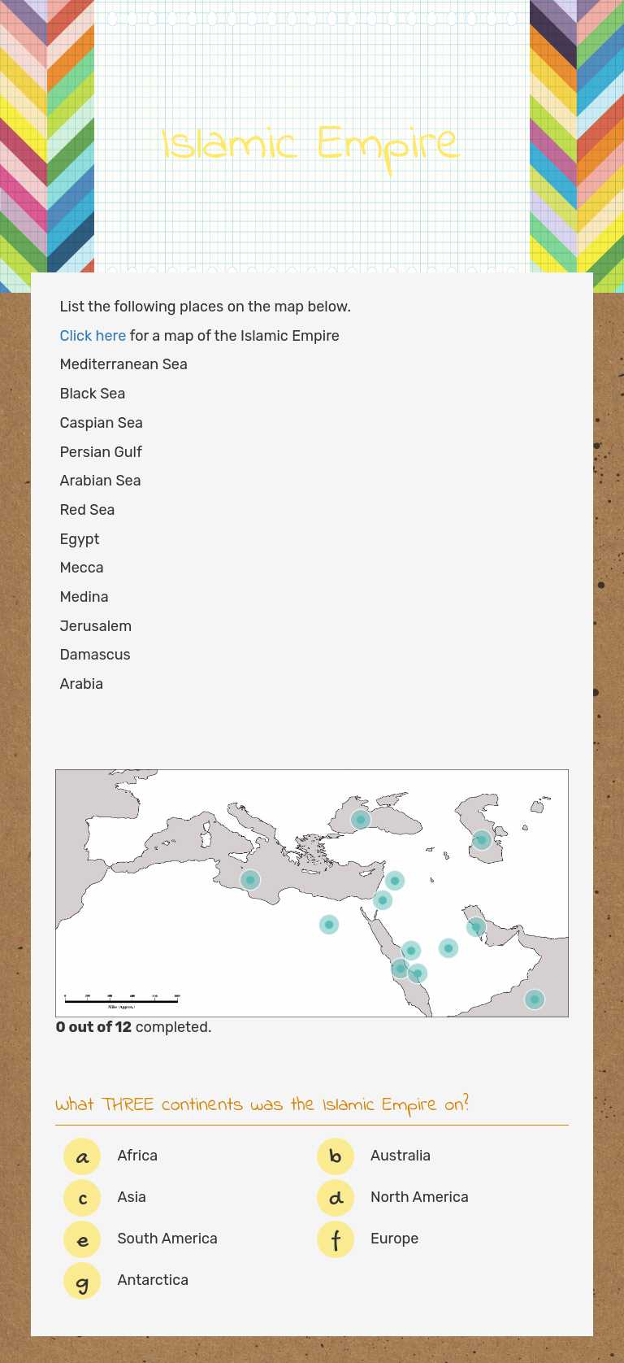Click the 'Mecca' list line

[x=81, y=568]
